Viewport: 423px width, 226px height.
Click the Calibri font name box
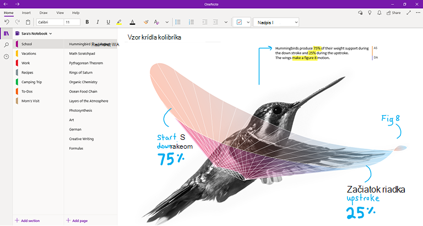[50, 22]
